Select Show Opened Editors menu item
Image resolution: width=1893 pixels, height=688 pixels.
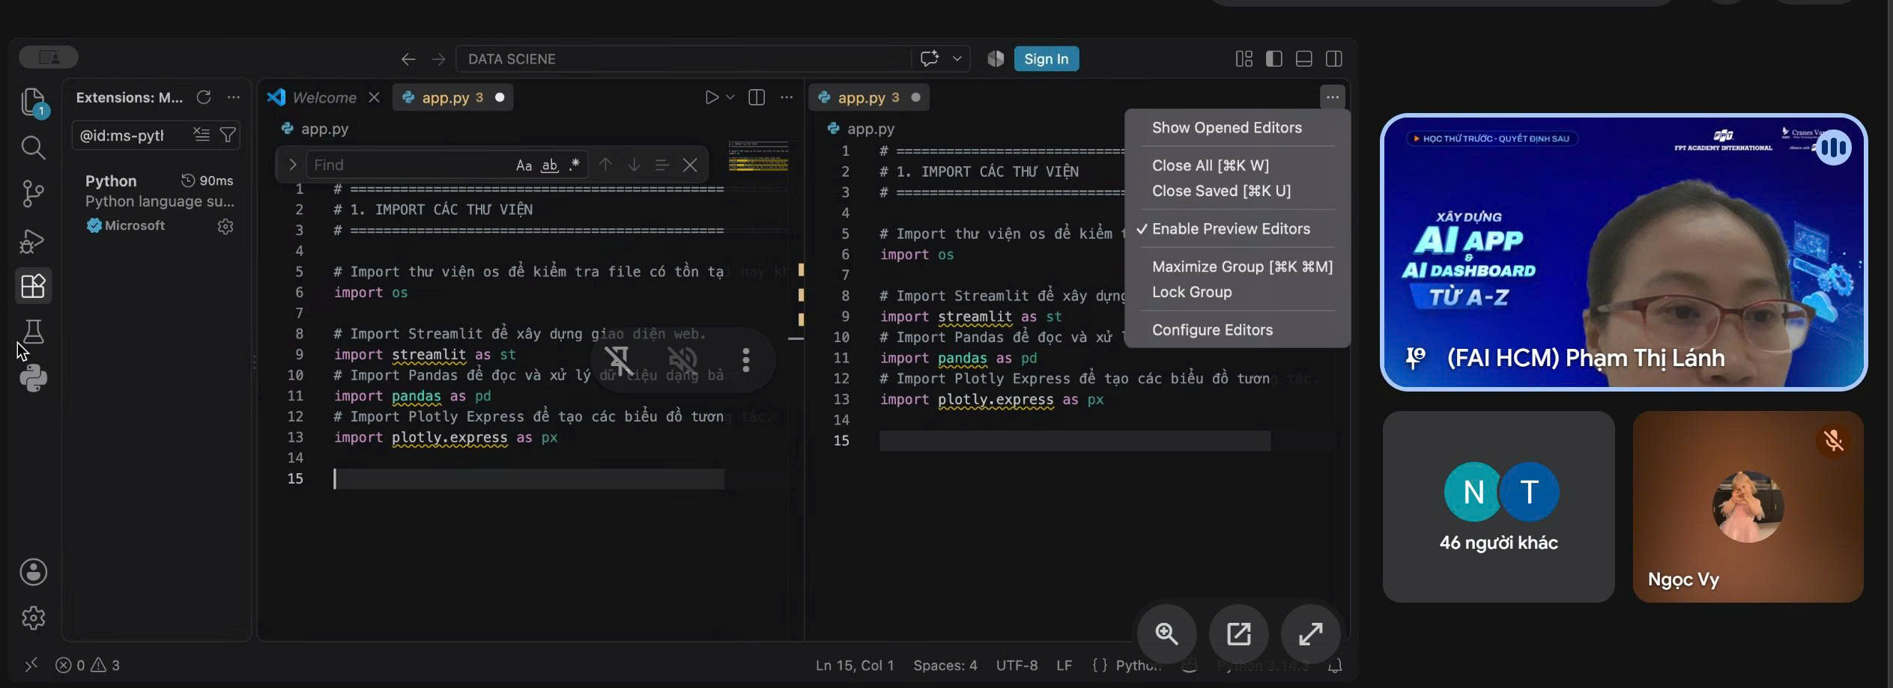1227,128
